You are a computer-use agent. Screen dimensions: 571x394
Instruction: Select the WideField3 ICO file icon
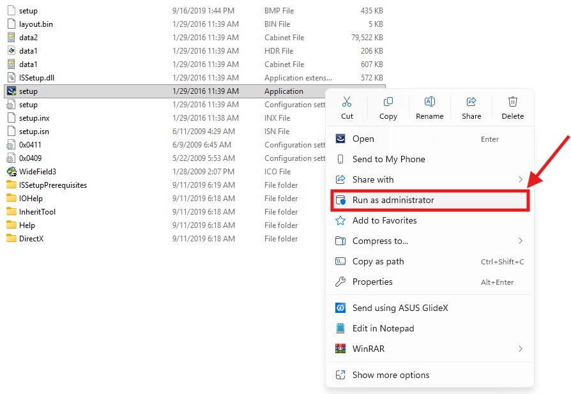11,172
